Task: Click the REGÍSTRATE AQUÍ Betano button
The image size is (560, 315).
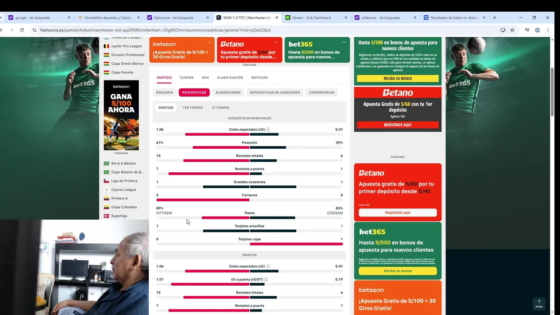Action: coord(398,125)
